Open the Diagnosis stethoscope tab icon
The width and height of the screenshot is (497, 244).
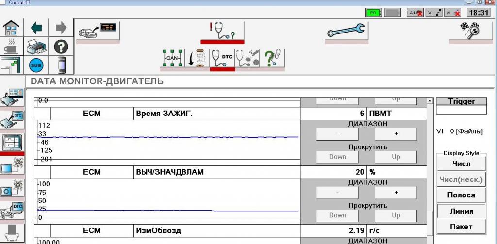pyautogui.click(x=222, y=32)
